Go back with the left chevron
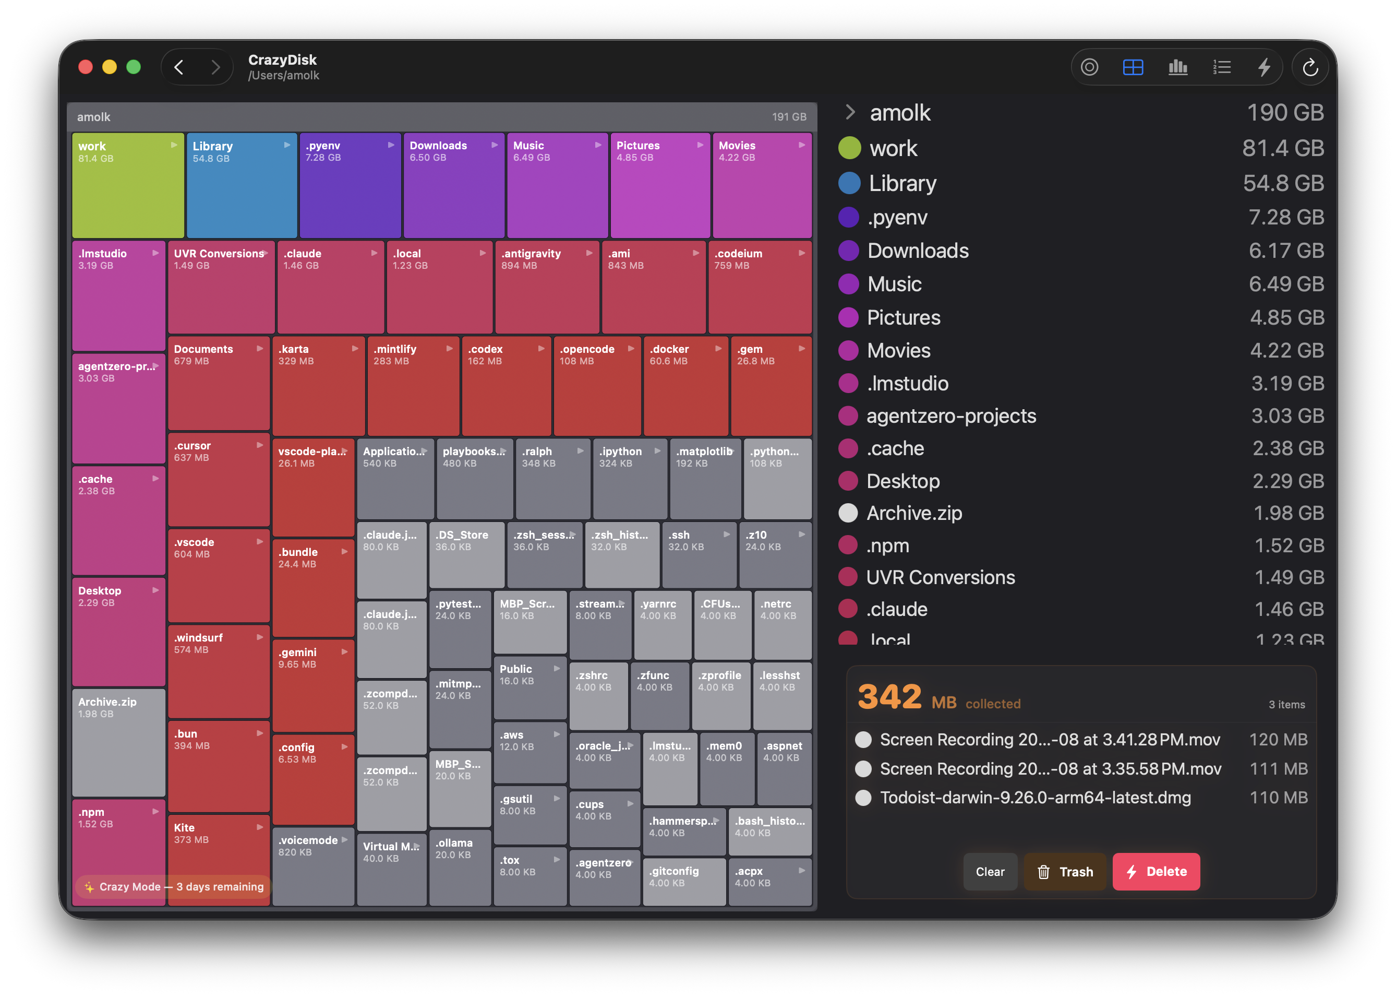This screenshot has width=1396, height=997. 179,67
